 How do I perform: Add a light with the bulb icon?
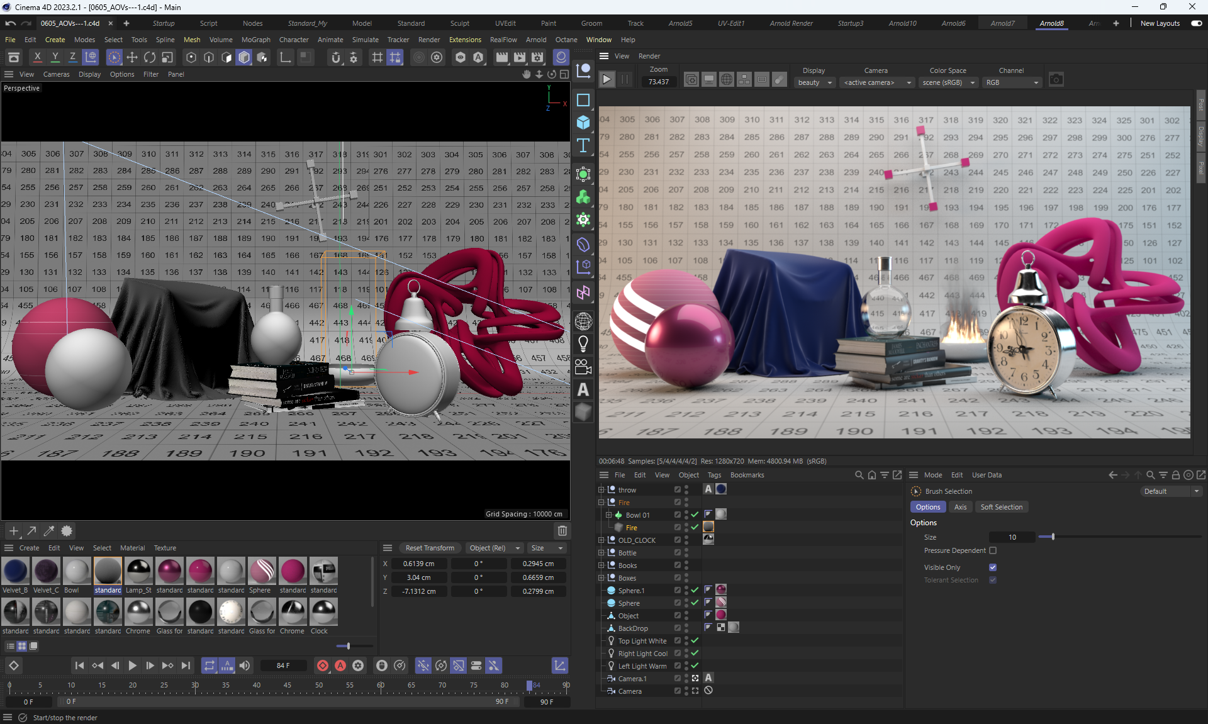(x=583, y=343)
